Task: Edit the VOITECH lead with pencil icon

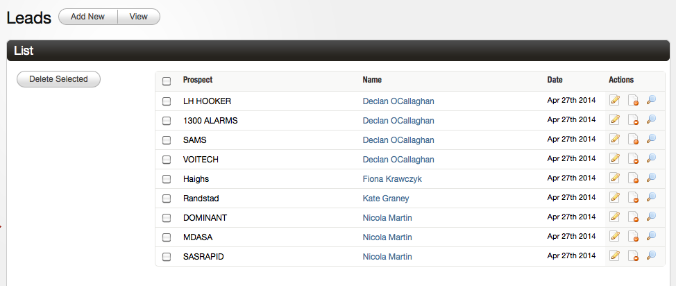Action: [x=615, y=159]
